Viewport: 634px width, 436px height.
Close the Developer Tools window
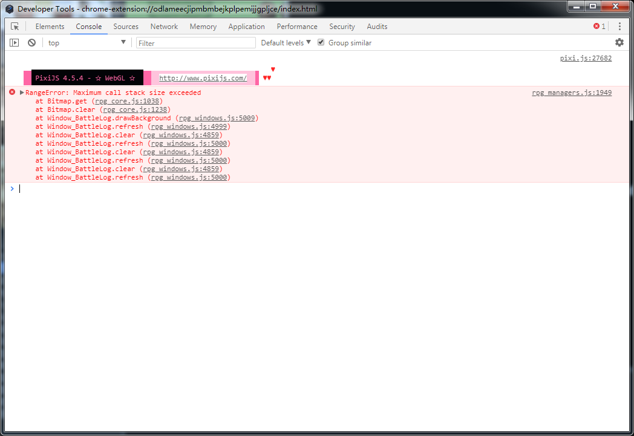pyautogui.click(x=615, y=7)
